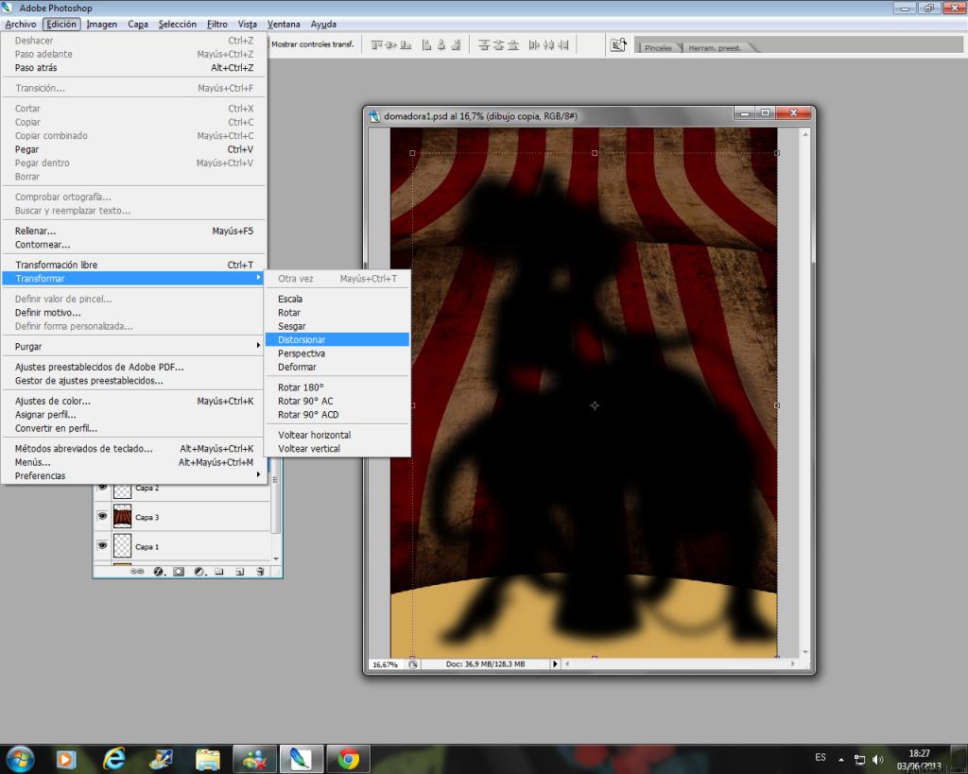
Task: Click the Layers panel scroll down arrow
Action: click(276, 559)
